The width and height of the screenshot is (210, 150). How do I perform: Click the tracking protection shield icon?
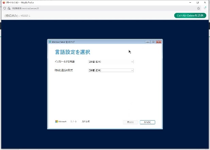5,8
